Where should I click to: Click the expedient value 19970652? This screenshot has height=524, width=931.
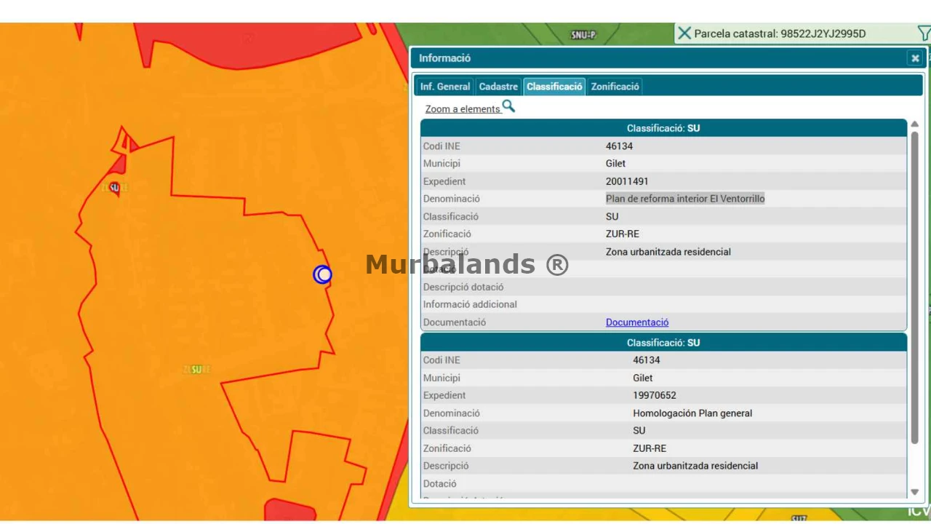tap(655, 395)
